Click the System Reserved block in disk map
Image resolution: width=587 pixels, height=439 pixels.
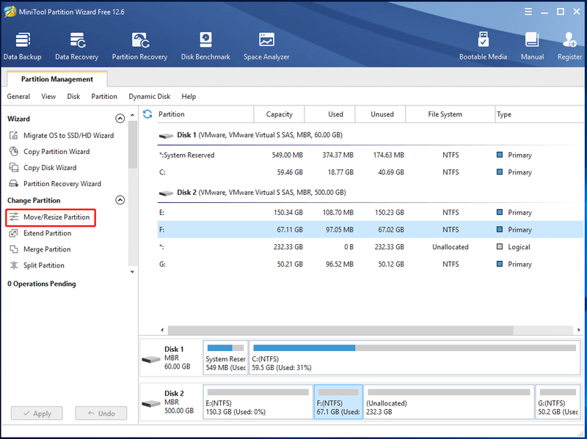click(x=225, y=358)
